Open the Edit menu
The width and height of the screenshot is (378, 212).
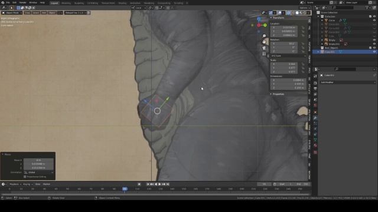pos(14,2)
